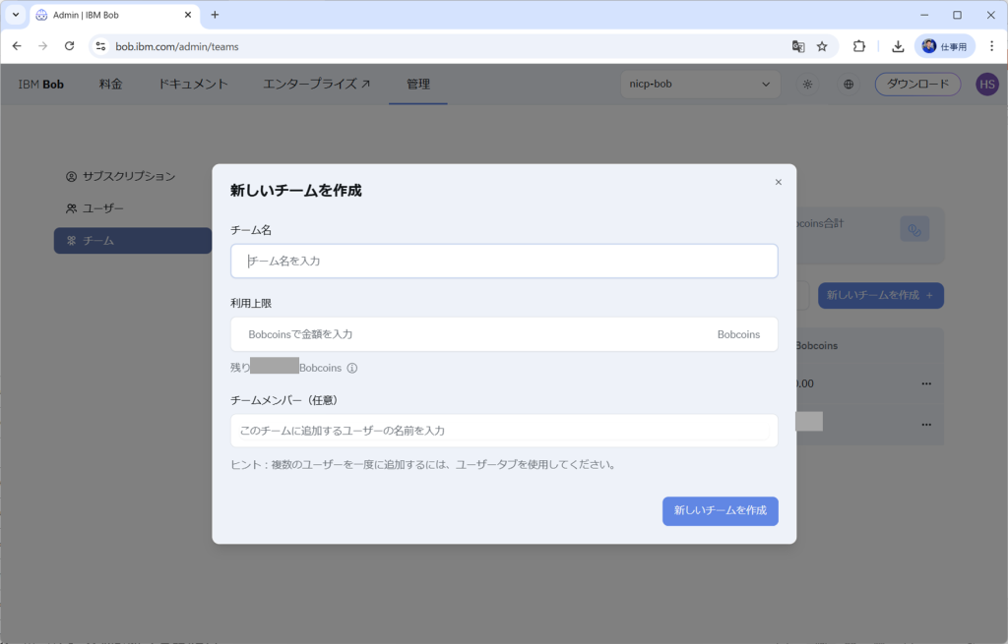Open the HS user avatar menu
This screenshot has width=1008, height=644.
tap(987, 85)
